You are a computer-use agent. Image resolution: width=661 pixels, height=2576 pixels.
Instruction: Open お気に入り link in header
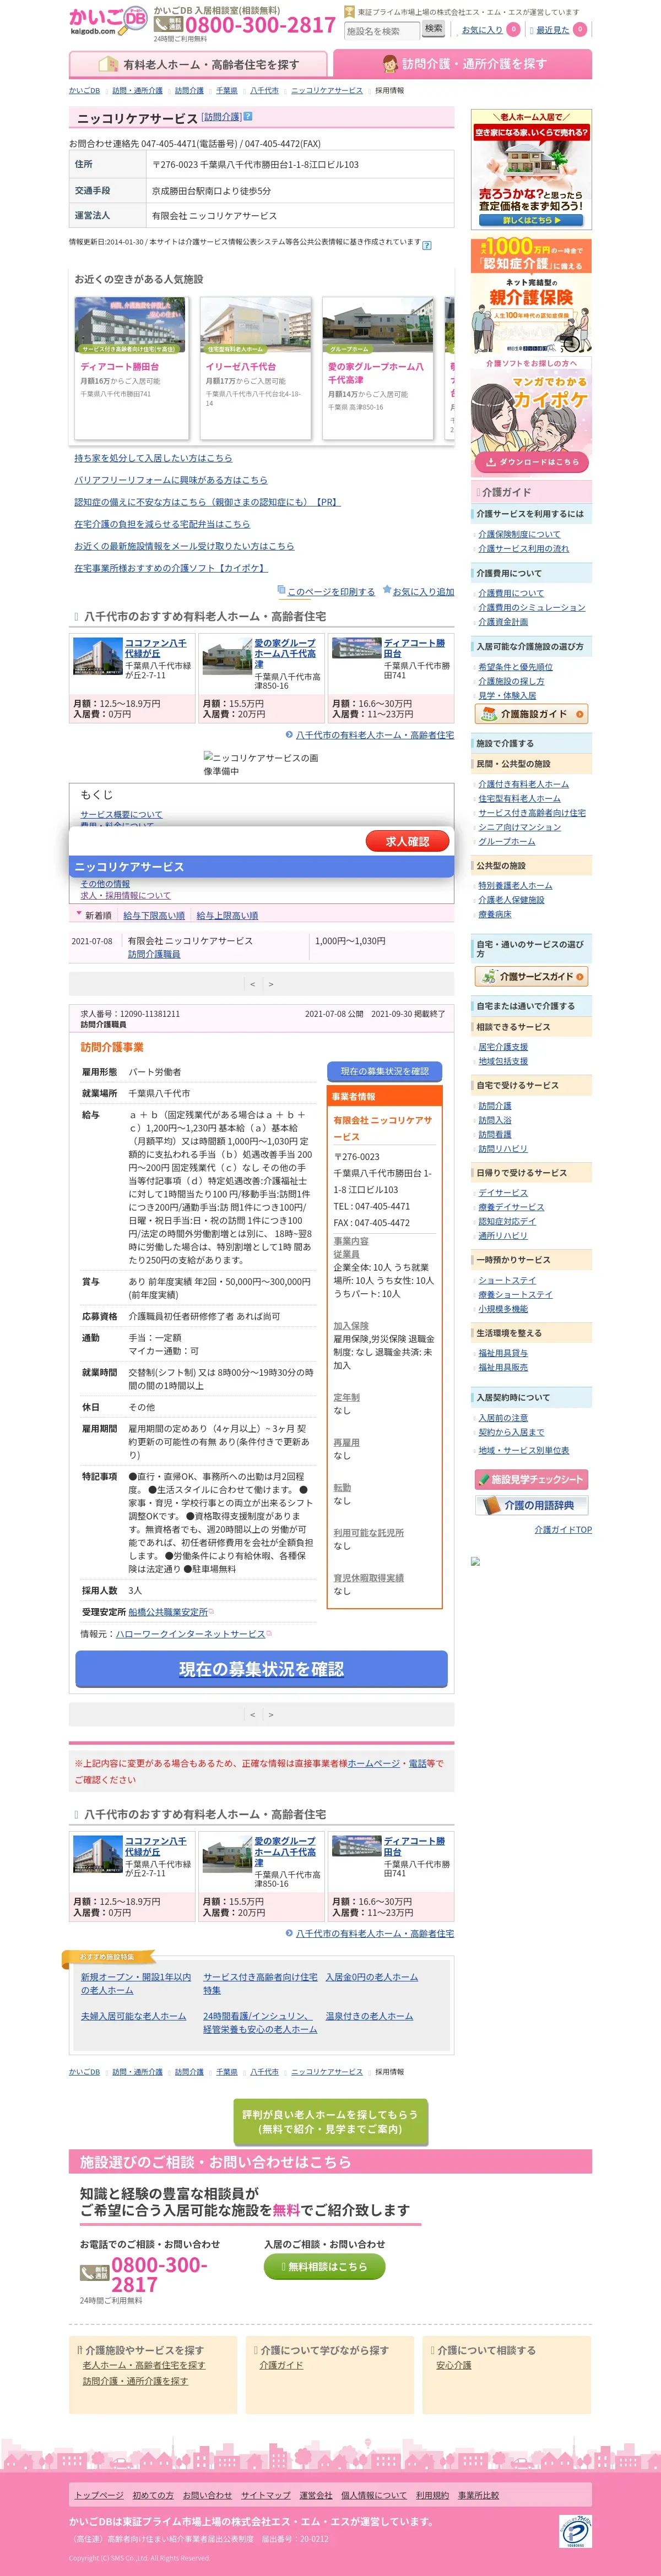click(x=482, y=30)
